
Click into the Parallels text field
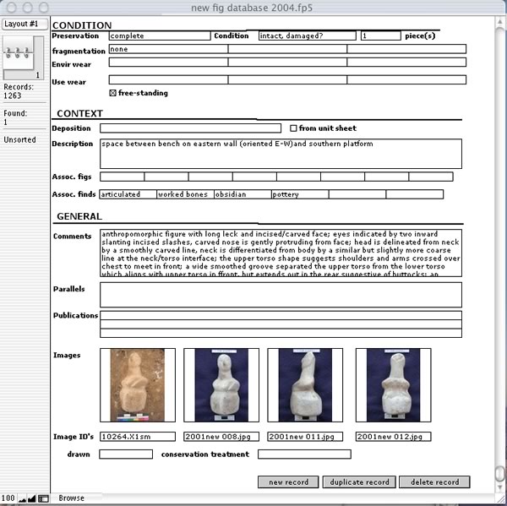tap(281, 295)
